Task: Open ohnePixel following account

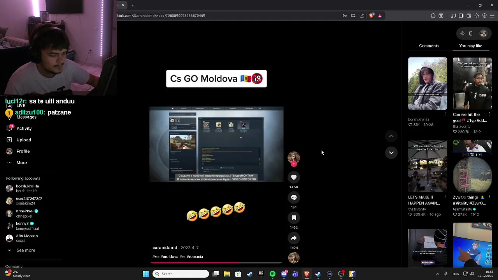Action: (x=22, y=213)
